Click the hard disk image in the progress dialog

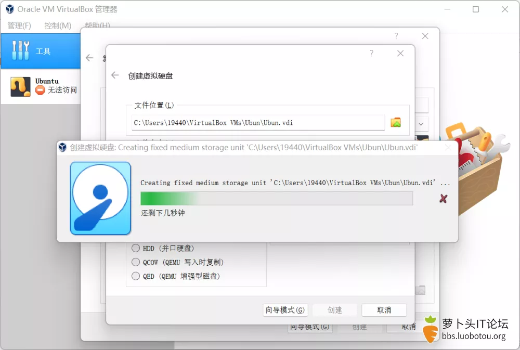(100, 198)
